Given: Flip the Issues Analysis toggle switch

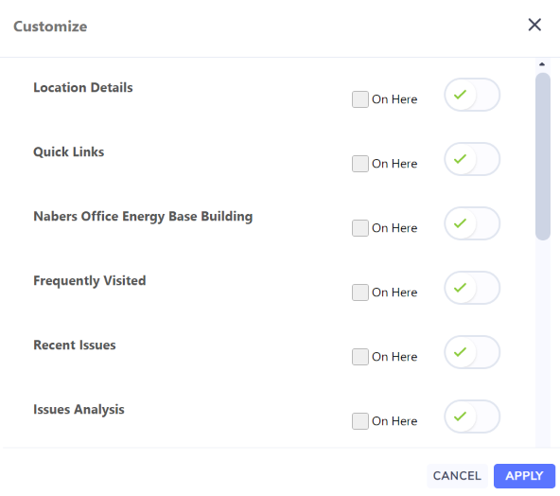Looking at the screenshot, I should 472,416.
